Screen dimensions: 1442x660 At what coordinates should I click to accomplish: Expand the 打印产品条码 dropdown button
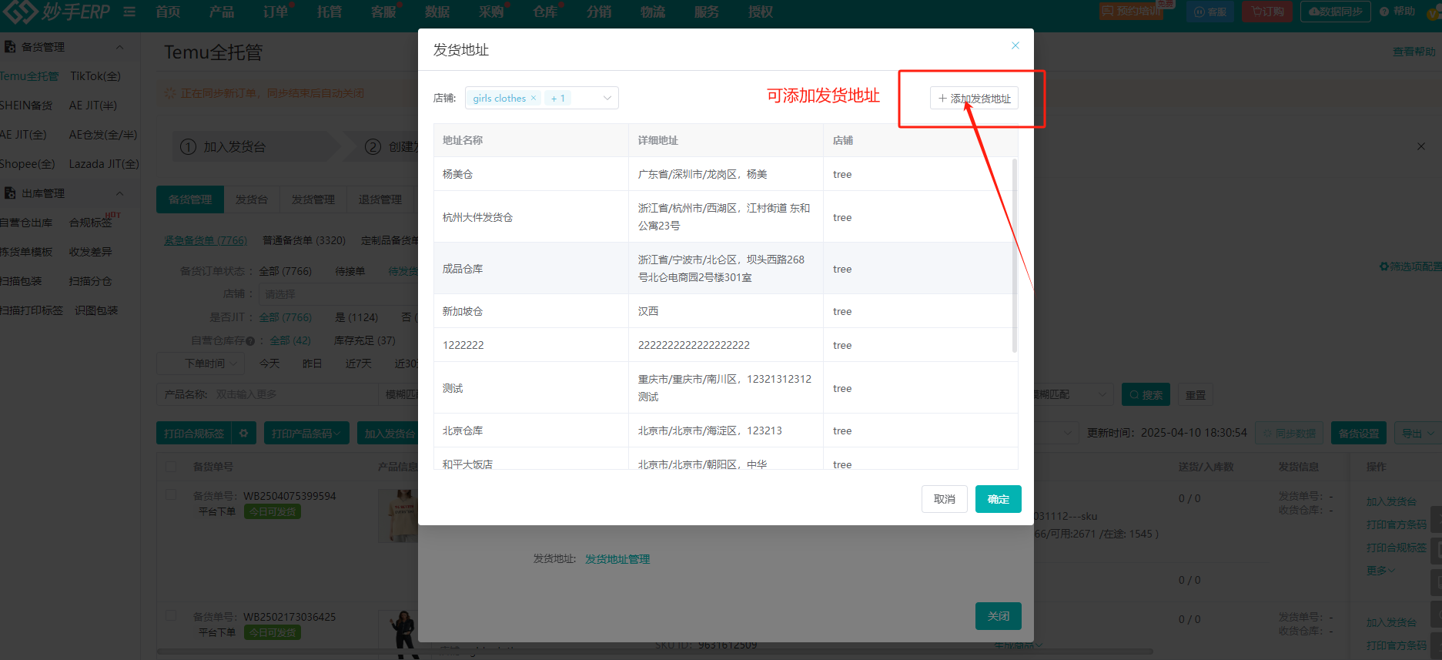click(306, 433)
